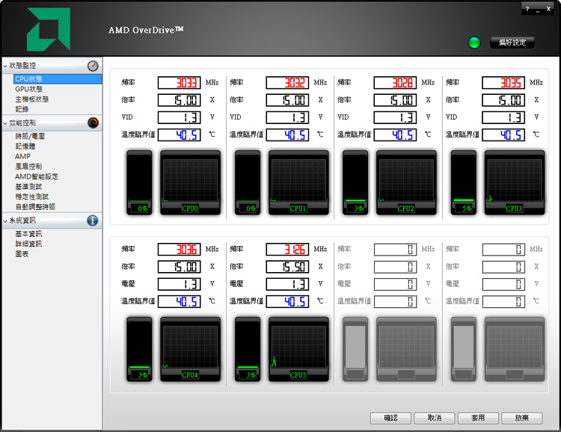
Task: Click the 放棄 button
Action: tap(521, 418)
